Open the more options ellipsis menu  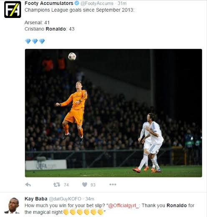coord(113,184)
